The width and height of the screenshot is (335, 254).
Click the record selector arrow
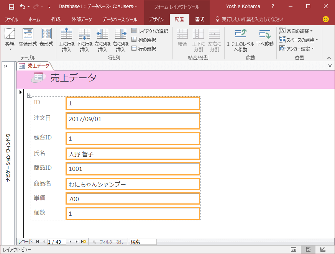21,92
